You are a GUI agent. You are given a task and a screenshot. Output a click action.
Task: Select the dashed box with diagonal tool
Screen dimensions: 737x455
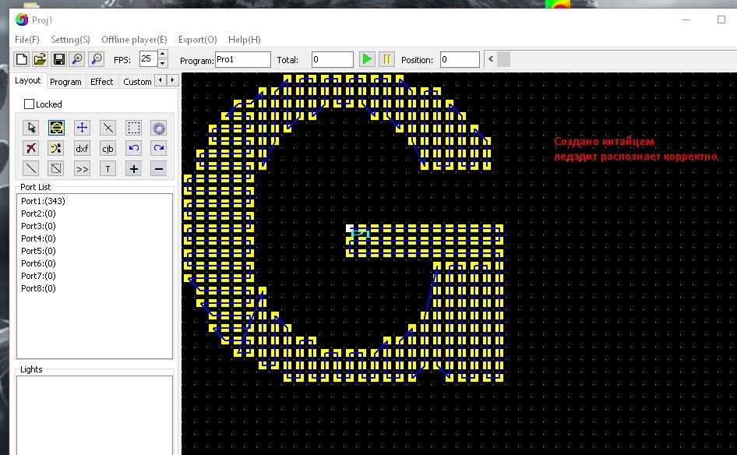click(56, 169)
